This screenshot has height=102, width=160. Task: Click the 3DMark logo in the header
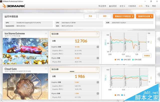point(13,6)
